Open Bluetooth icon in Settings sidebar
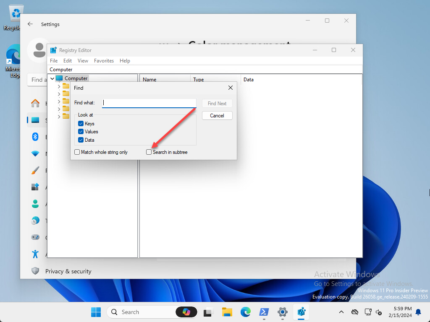The image size is (430, 322). click(35, 137)
